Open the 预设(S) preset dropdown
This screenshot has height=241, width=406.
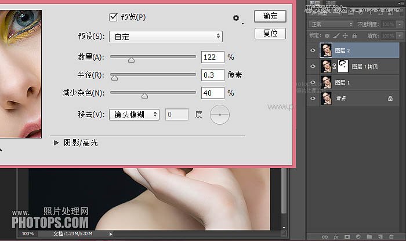coord(166,36)
